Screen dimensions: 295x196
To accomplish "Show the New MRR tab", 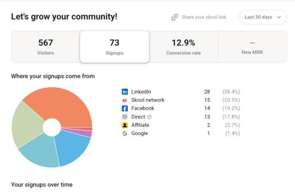I will (252, 47).
